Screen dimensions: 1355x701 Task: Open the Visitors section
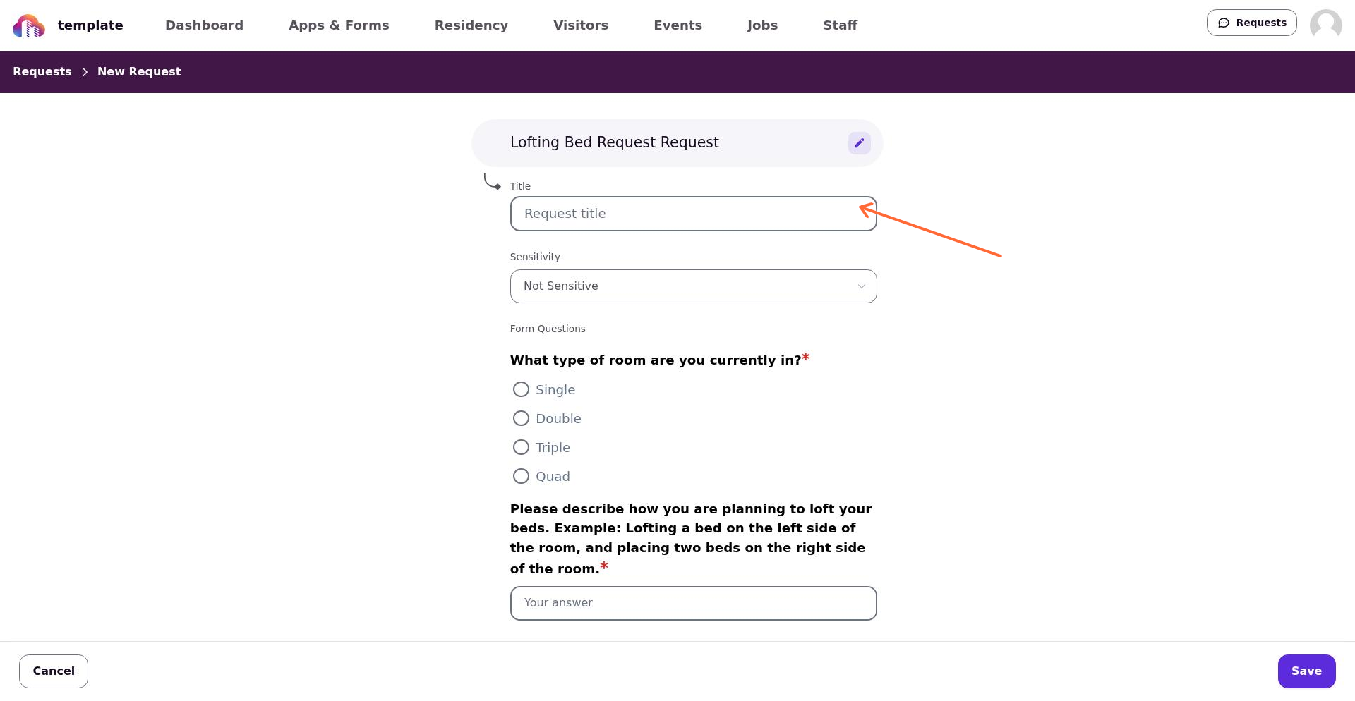[x=581, y=25]
